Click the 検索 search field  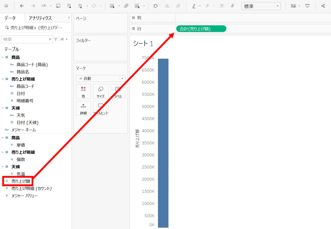(27, 39)
